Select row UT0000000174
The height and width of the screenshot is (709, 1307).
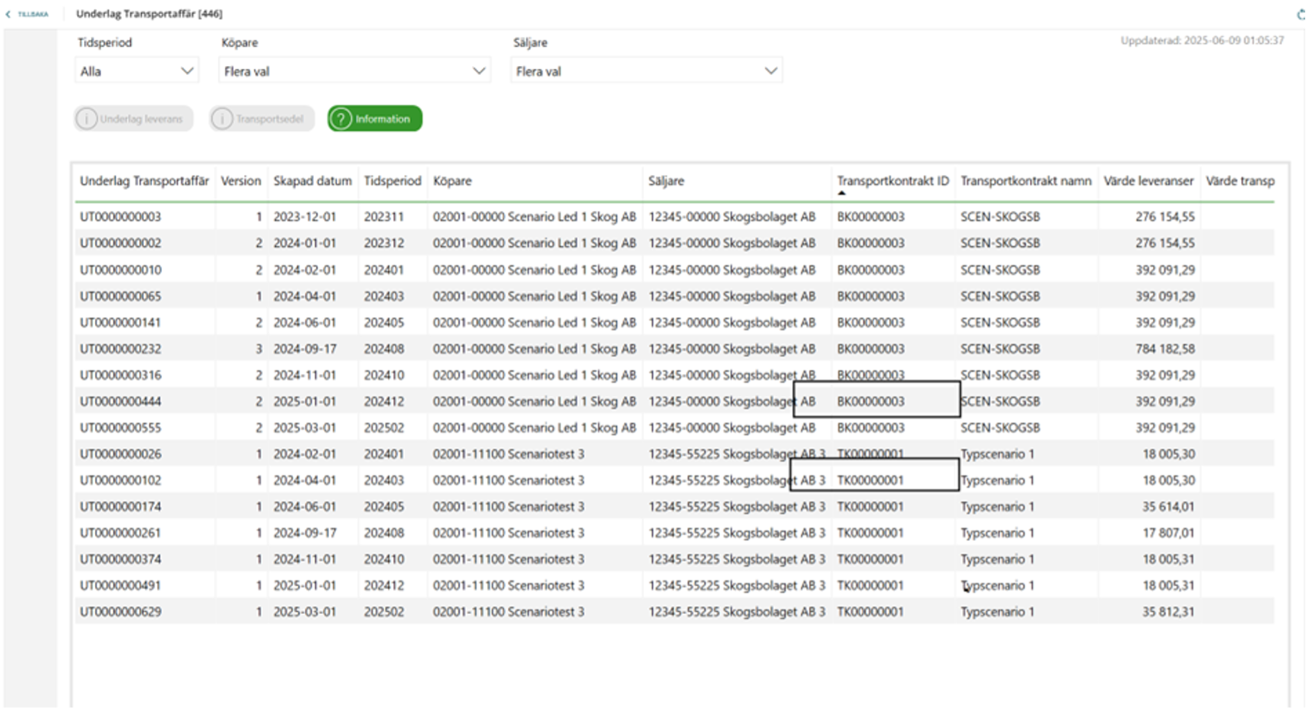(675, 506)
